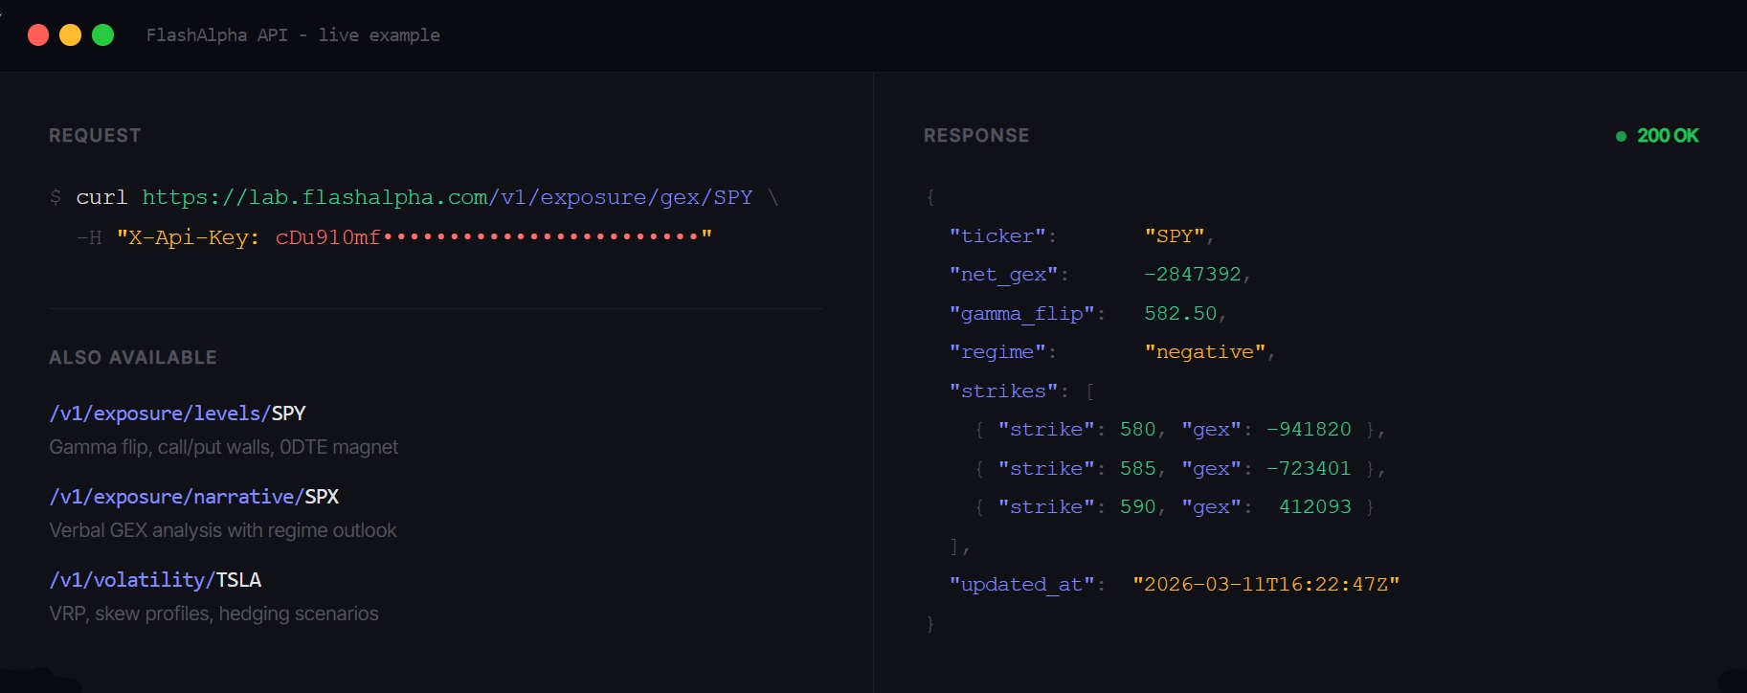Open the /v1/exposure/levels/SPY endpoint link
1747x693 pixels.
pos(177,414)
